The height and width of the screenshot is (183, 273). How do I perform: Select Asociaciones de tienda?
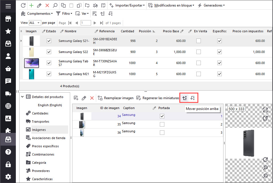click(49, 138)
